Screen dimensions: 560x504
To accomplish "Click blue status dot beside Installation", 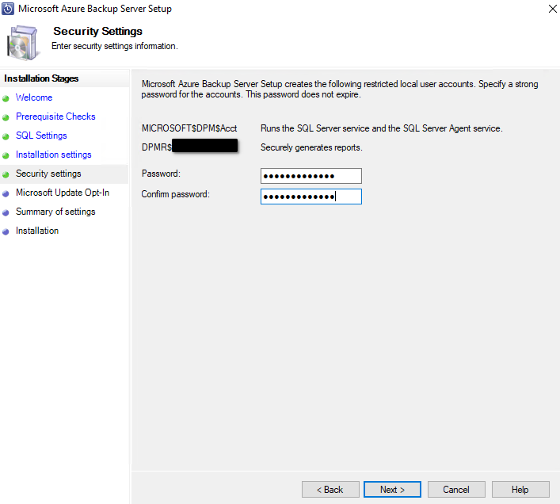I will (6, 232).
